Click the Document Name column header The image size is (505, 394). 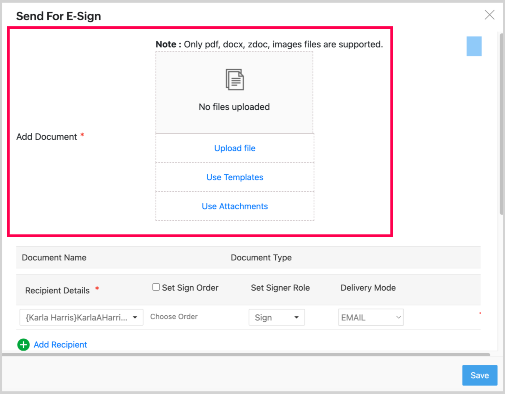point(54,258)
